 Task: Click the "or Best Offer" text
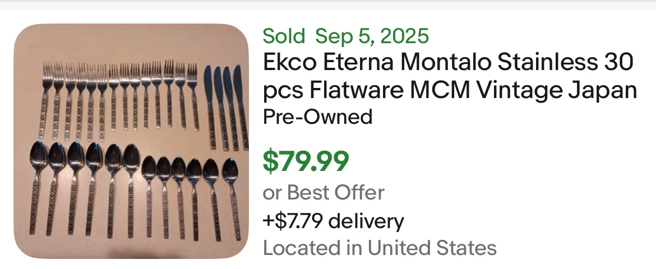tap(324, 192)
